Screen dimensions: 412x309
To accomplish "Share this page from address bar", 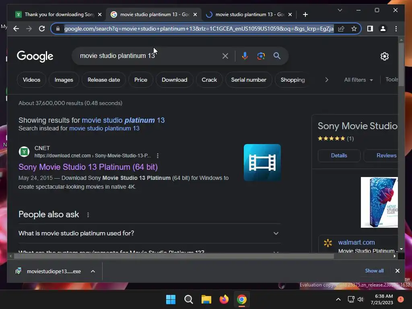I will (341, 29).
